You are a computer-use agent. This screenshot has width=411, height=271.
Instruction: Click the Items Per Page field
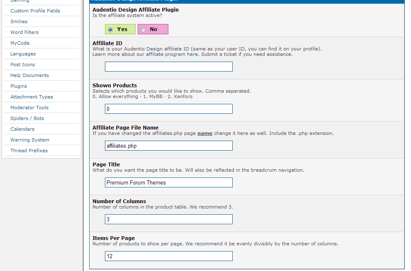pyautogui.click(x=168, y=256)
